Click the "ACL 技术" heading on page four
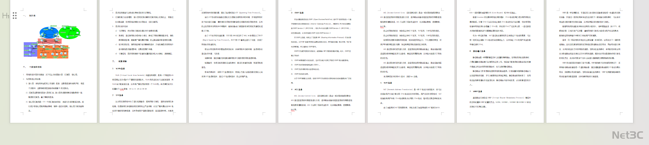This screenshot has width=649, height=145. point(298,89)
